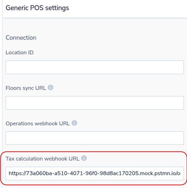Screen dimensions: 187x188
Task: Select the Operations webhook URL label
Action: point(38,124)
